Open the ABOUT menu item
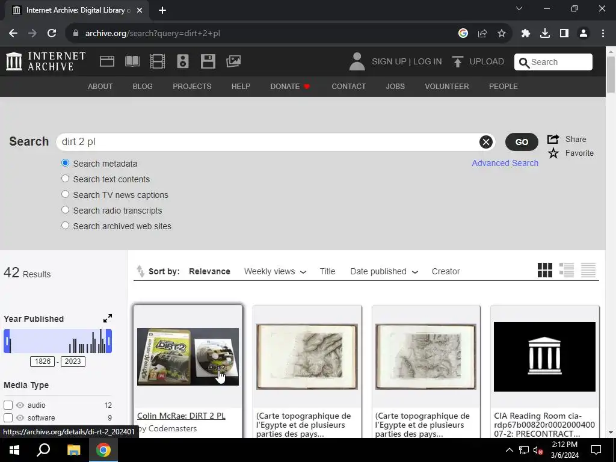616x462 pixels. point(100,87)
